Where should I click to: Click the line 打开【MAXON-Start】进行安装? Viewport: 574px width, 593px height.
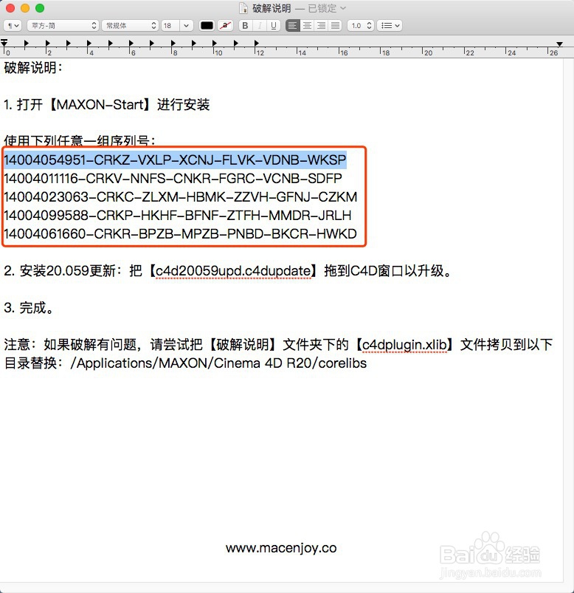(113, 105)
